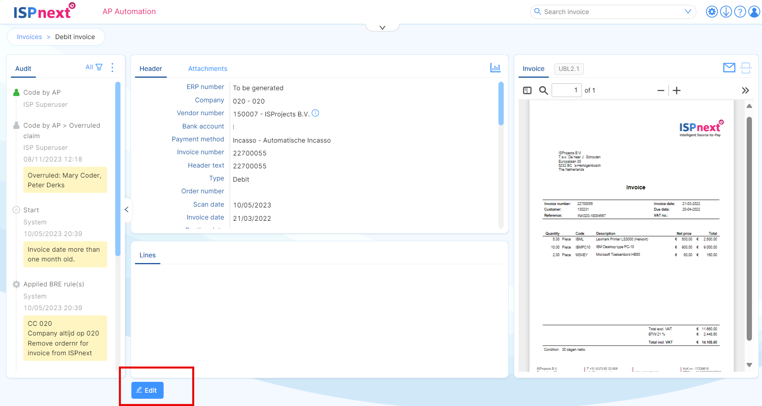Screen dimensions: 762x406
Task: Open the Audit filter funnel icon
Action: click(99, 67)
